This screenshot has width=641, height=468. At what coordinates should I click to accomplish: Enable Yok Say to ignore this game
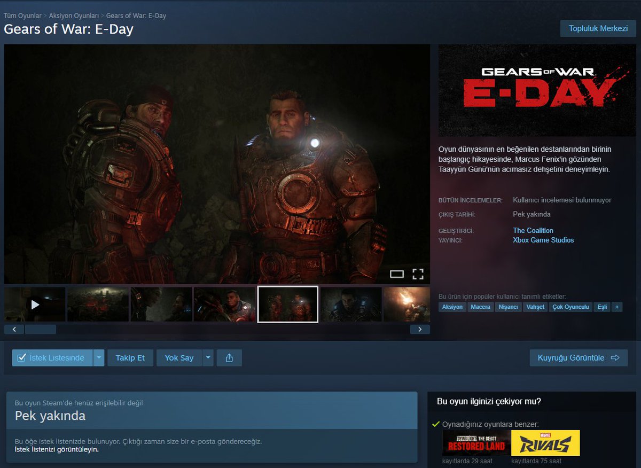point(179,357)
